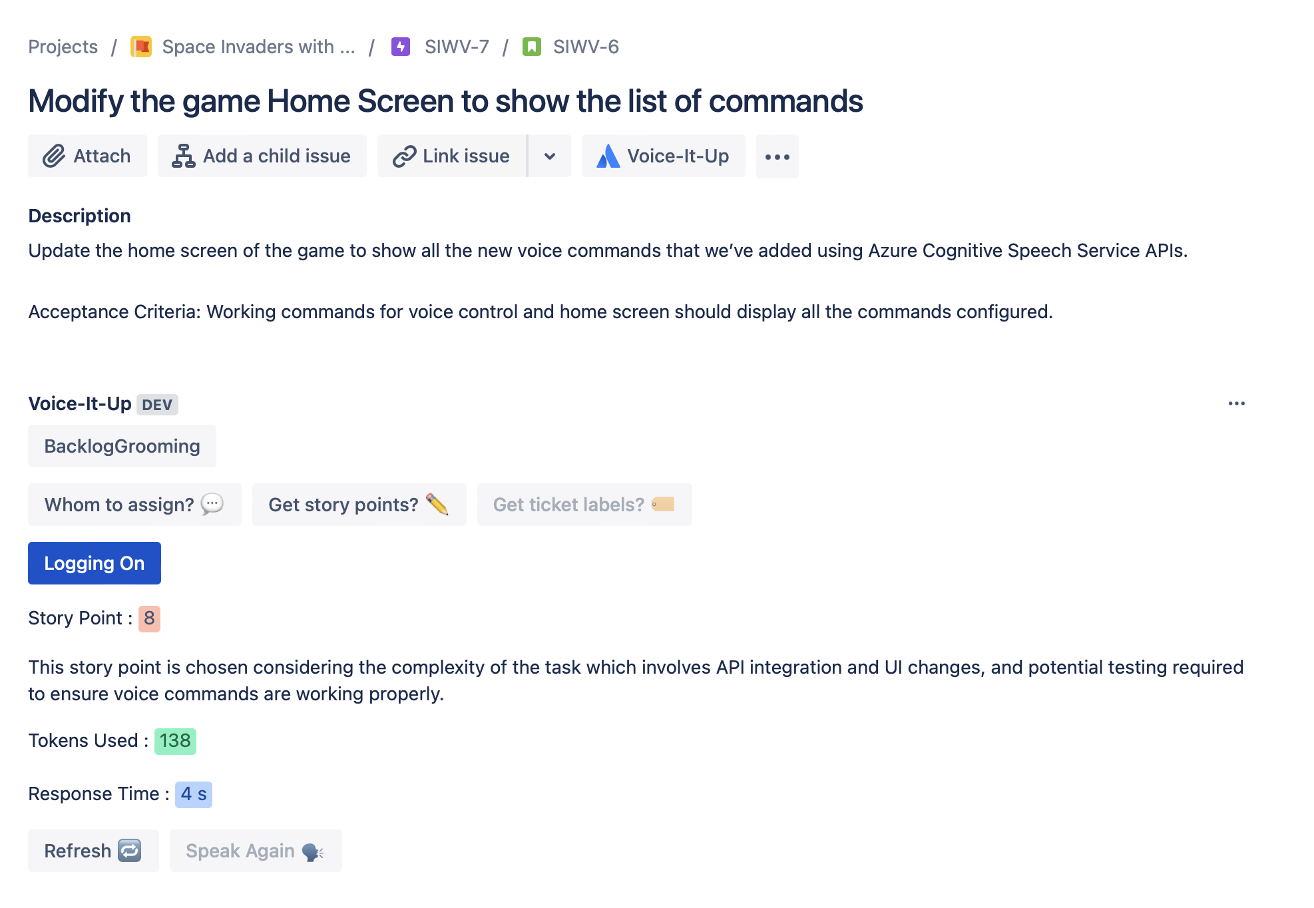Click the green story icon for SIWV-6

click(x=531, y=47)
